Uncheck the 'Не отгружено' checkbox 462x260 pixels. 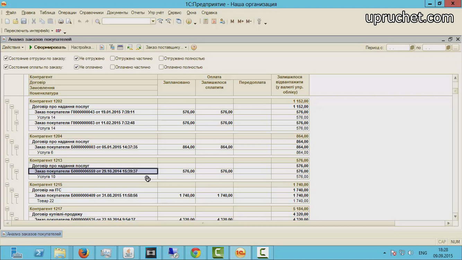(x=76, y=59)
